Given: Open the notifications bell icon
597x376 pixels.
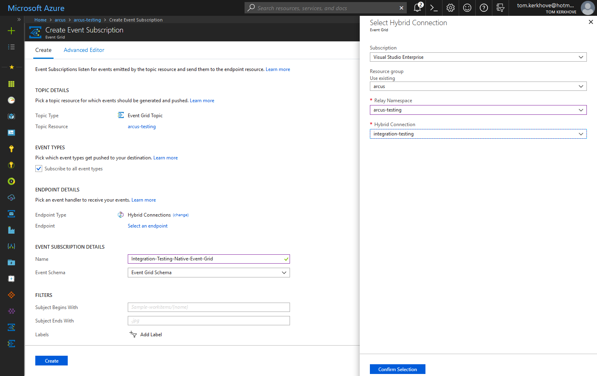Looking at the screenshot, I should pyautogui.click(x=417, y=8).
